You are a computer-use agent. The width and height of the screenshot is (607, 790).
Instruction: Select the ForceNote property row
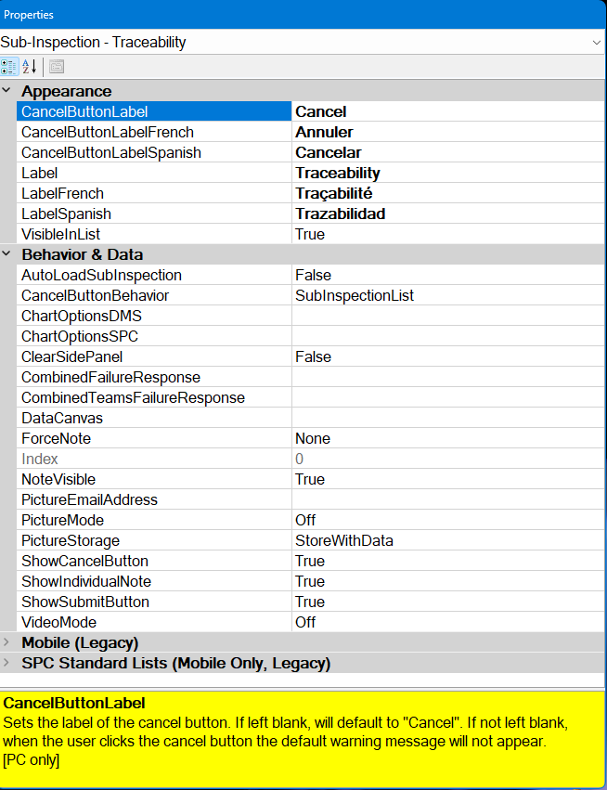pos(56,438)
